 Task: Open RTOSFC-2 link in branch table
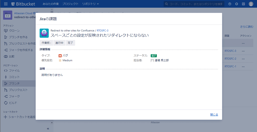(x=230, y=59)
